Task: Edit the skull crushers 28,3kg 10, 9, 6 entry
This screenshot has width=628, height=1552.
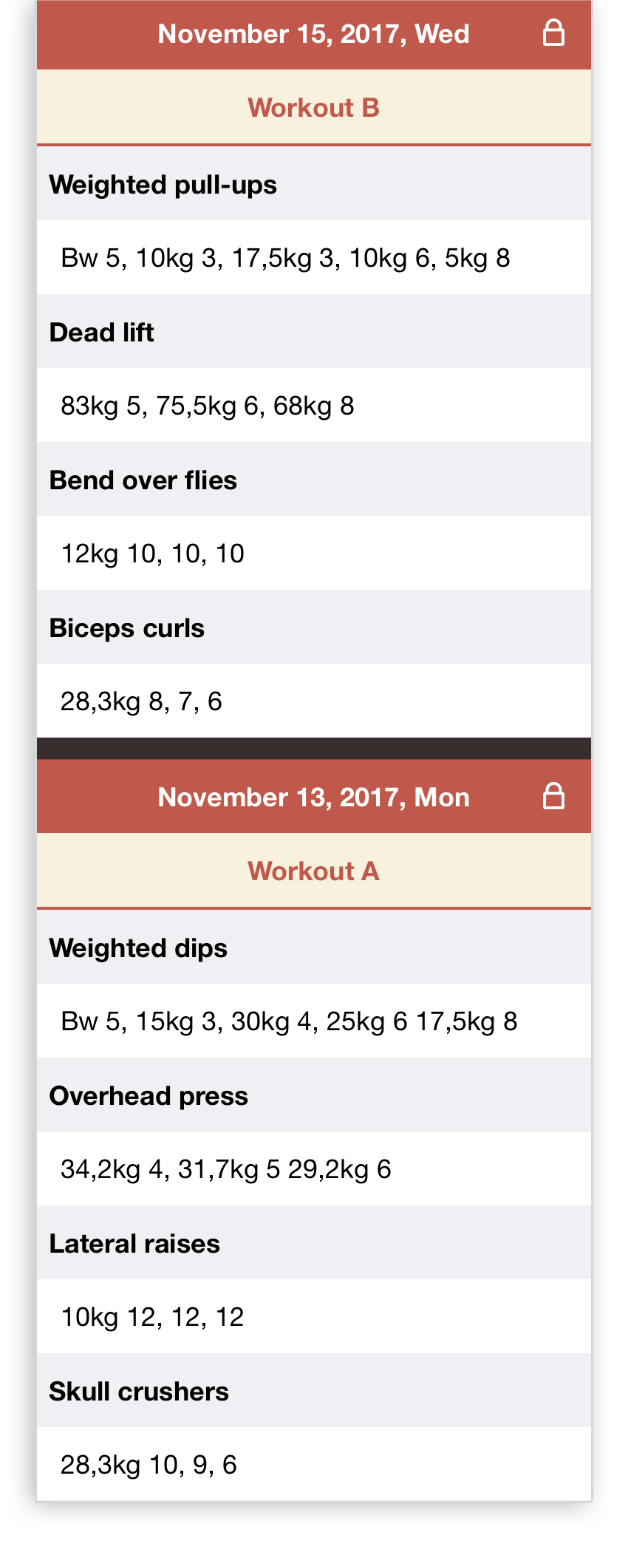Action: pyautogui.click(x=314, y=1464)
